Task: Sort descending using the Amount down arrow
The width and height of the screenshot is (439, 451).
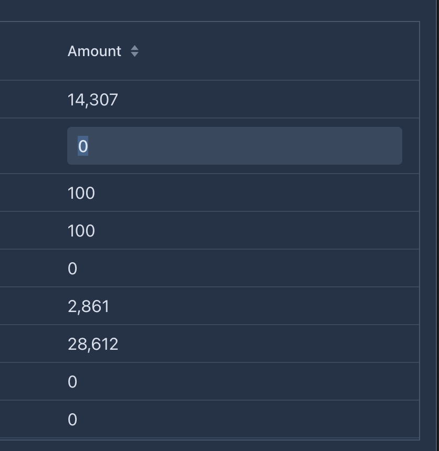Action: pyautogui.click(x=134, y=55)
